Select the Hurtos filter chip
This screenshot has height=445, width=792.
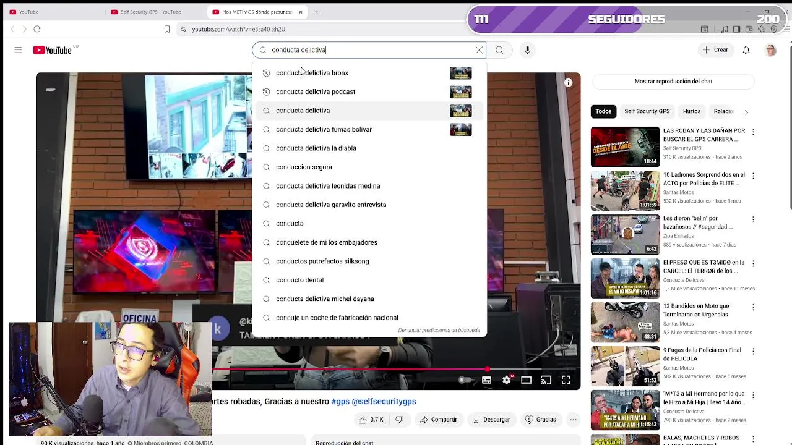(692, 111)
